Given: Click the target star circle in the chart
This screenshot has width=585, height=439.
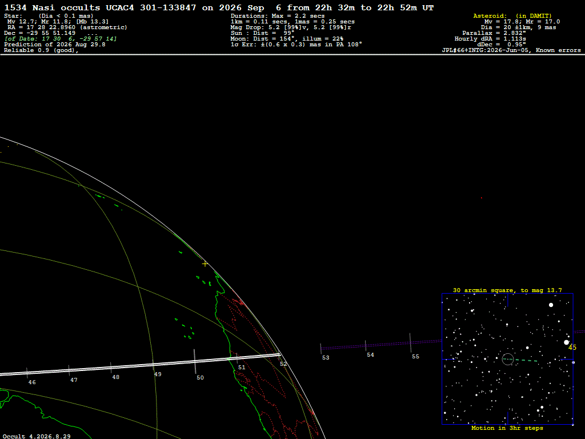Looking at the screenshot, I should click(x=508, y=359).
